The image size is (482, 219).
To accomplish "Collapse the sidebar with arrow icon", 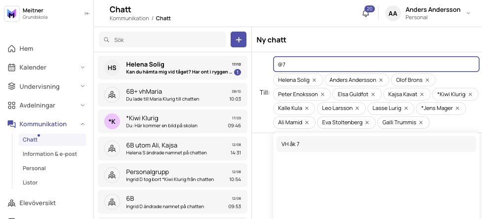I will pos(87,13).
